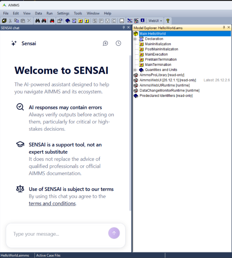Select Main HelloWorld in Model Explorer
This screenshot has height=258, width=232.
pos(153,34)
